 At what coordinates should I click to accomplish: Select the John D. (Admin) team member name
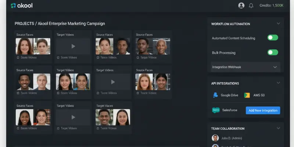(232, 138)
